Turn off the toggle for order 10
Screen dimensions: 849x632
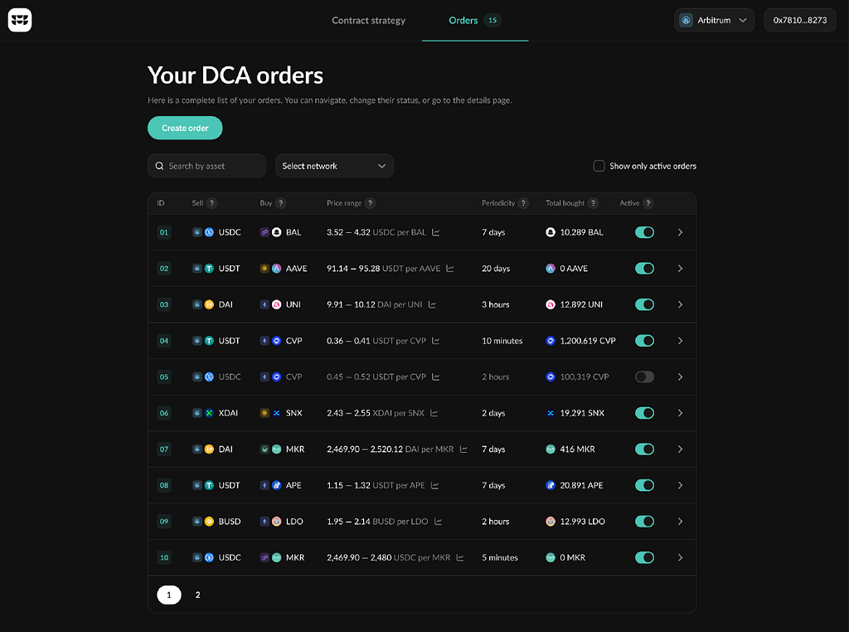pos(644,558)
